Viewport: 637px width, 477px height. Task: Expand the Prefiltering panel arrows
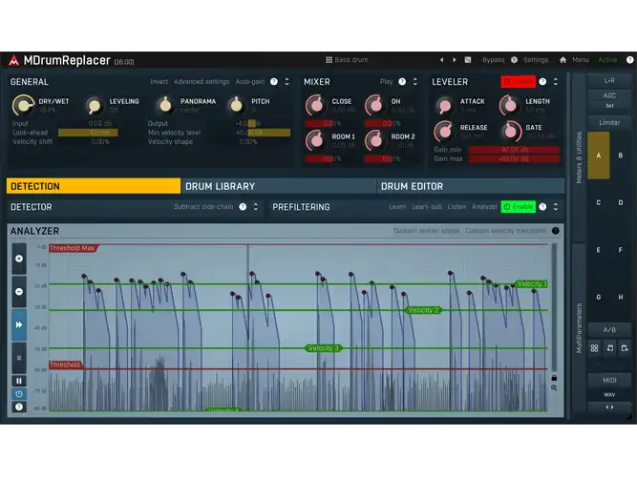[x=555, y=207]
